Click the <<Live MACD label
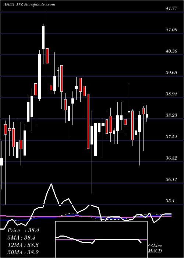 (155, 248)
